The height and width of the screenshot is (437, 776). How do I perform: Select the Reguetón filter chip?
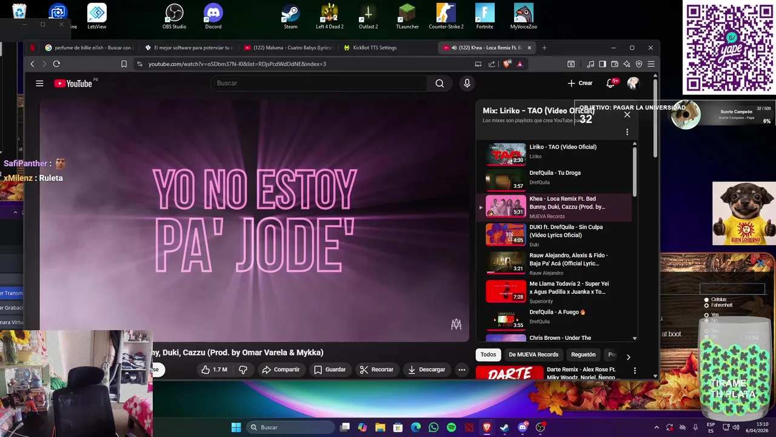[583, 354]
